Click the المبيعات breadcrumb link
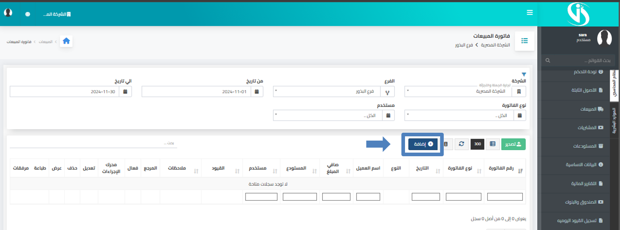Viewport: 620px width, 230px height. click(x=46, y=42)
